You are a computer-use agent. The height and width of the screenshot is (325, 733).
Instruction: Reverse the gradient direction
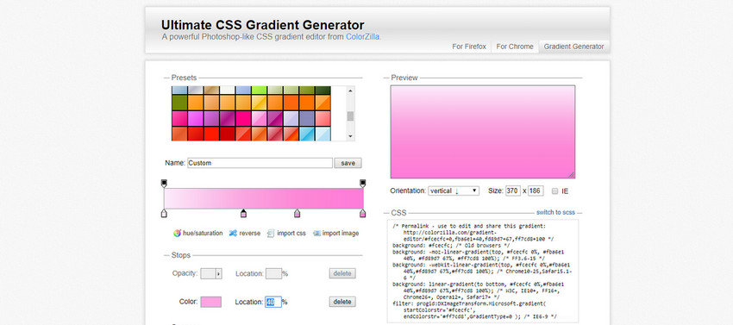[x=245, y=233]
